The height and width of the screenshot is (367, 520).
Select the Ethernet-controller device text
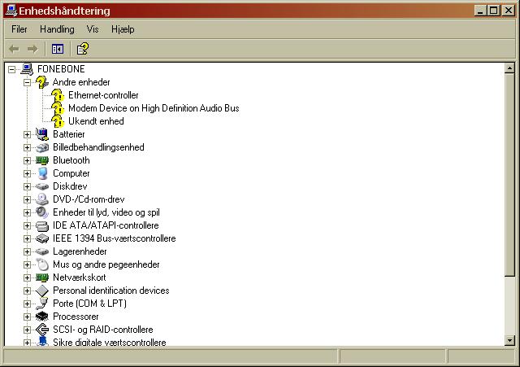click(x=103, y=95)
